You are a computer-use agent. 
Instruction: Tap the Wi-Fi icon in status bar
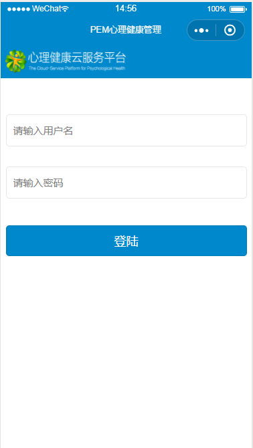point(66,9)
